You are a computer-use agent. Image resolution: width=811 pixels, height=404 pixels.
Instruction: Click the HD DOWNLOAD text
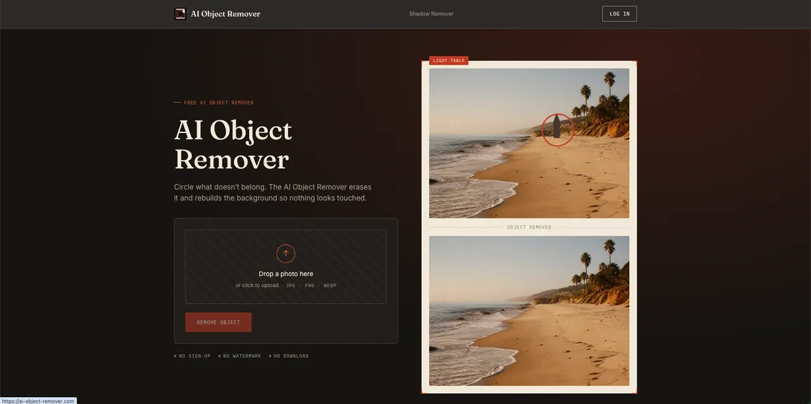(291, 356)
